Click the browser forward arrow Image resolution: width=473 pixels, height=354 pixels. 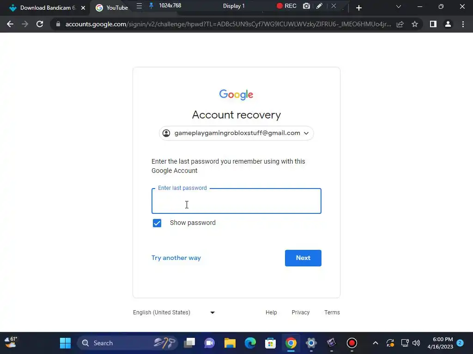click(x=25, y=24)
